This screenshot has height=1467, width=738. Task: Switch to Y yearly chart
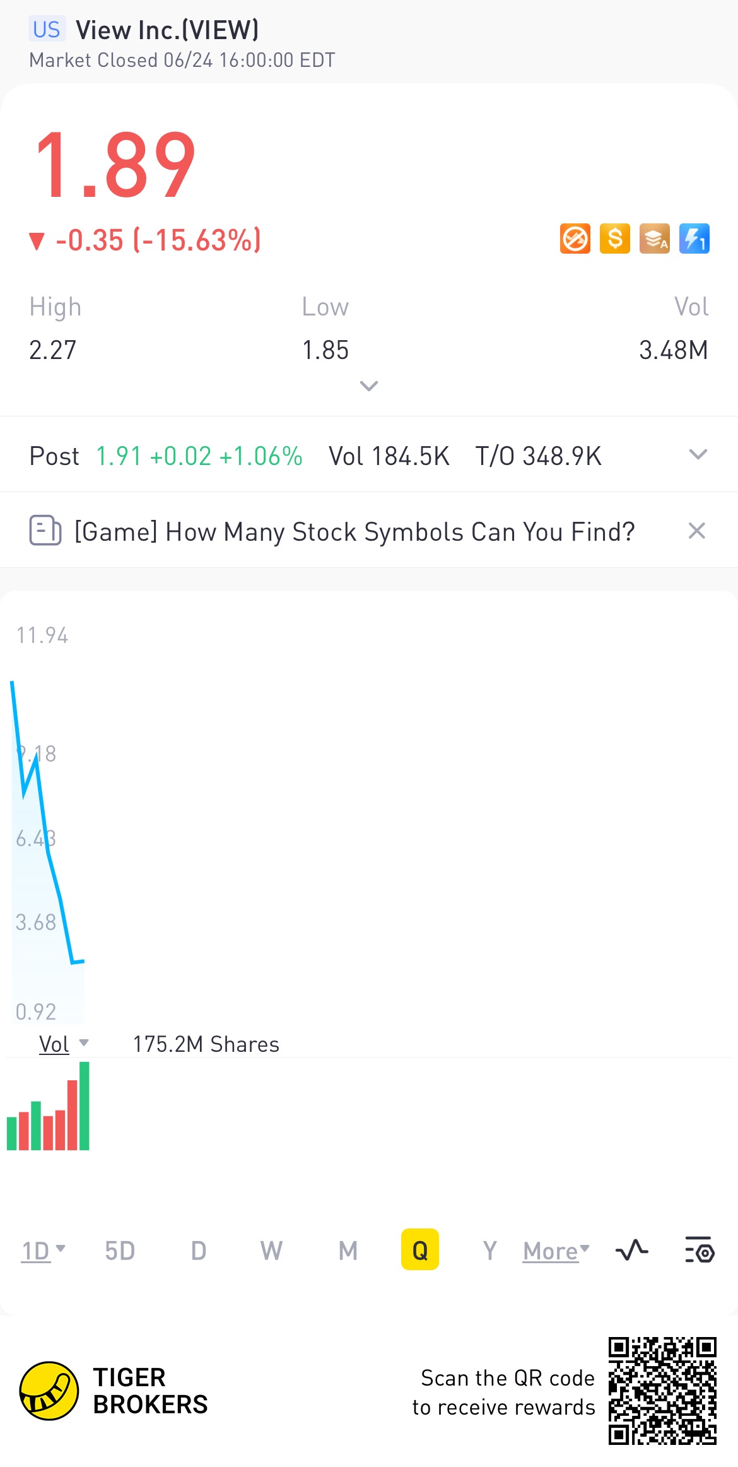tap(489, 1251)
